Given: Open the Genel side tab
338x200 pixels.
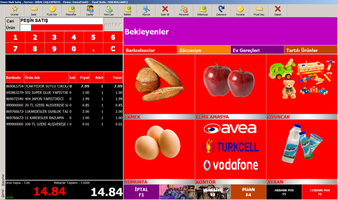Looking at the screenshot, I should (3, 193).
